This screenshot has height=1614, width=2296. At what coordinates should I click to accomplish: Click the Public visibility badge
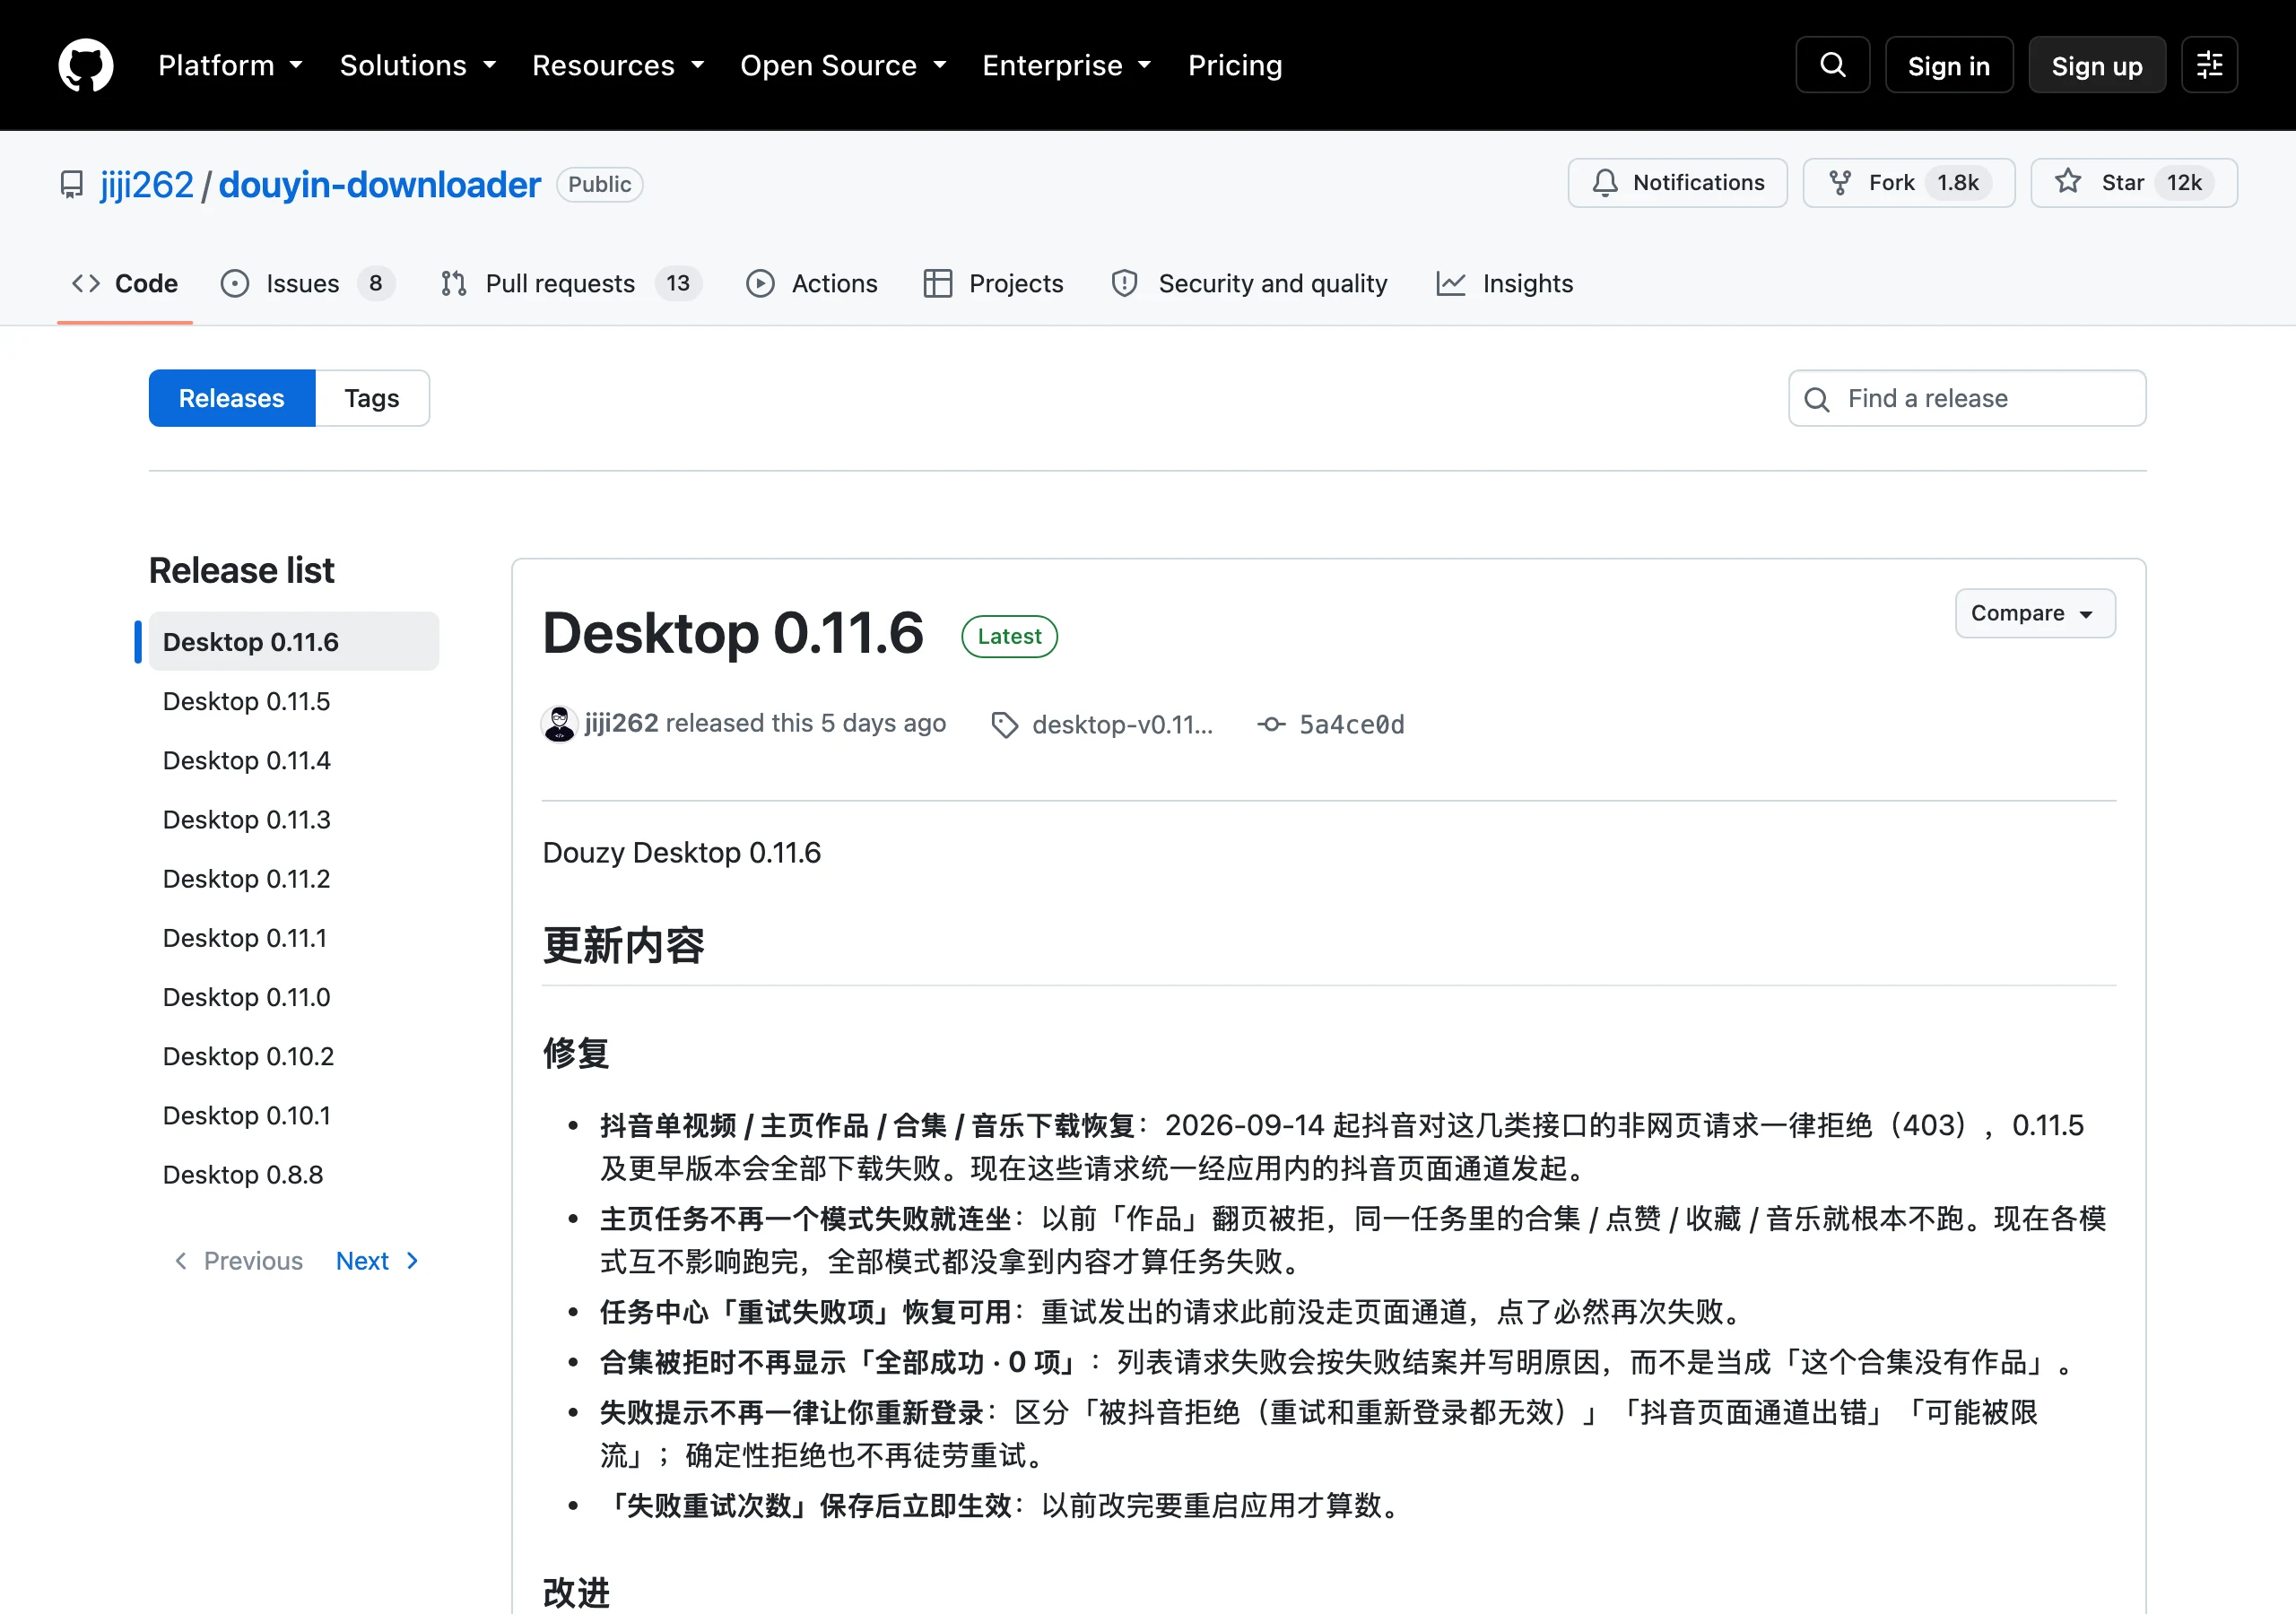click(x=599, y=184)
